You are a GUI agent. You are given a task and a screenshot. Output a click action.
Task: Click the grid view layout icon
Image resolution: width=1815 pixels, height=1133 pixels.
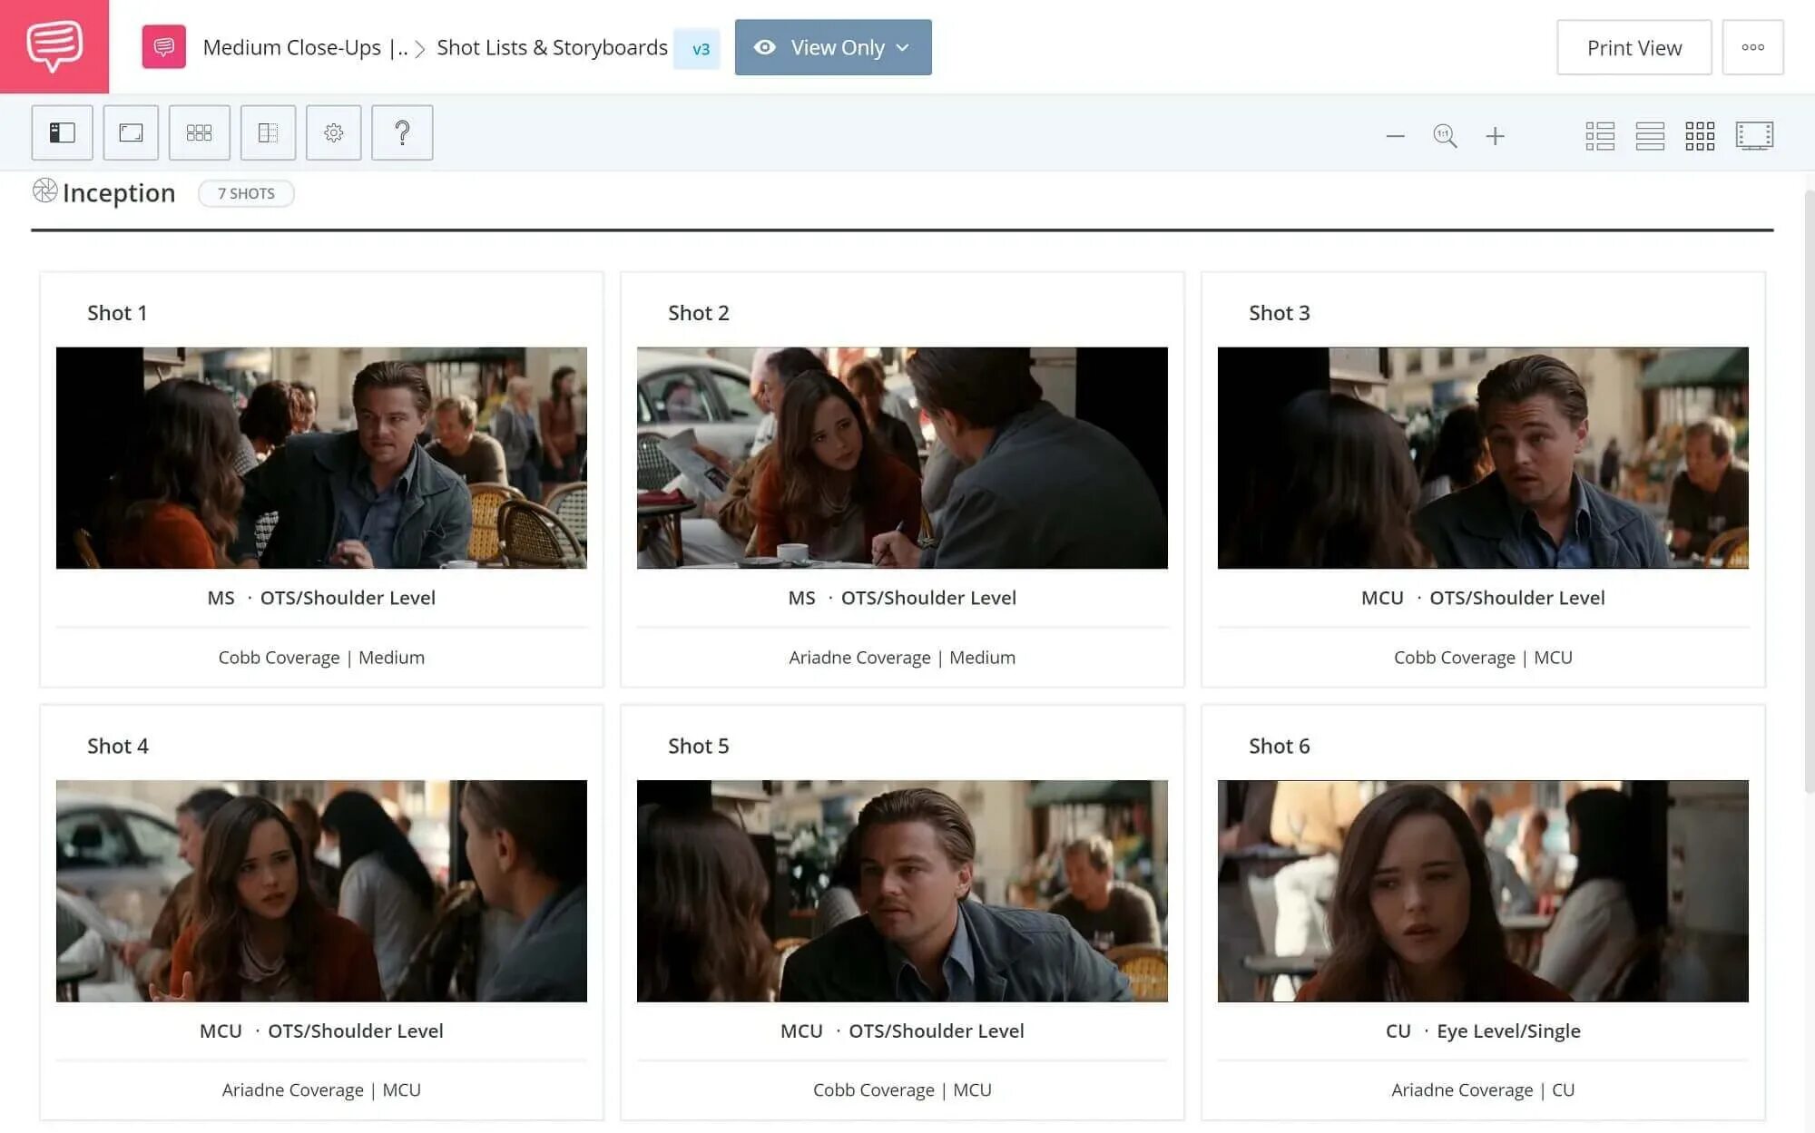pyautogui.click(x=1702, y=136)
